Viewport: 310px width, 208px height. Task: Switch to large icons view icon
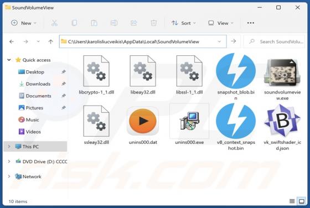302,201
